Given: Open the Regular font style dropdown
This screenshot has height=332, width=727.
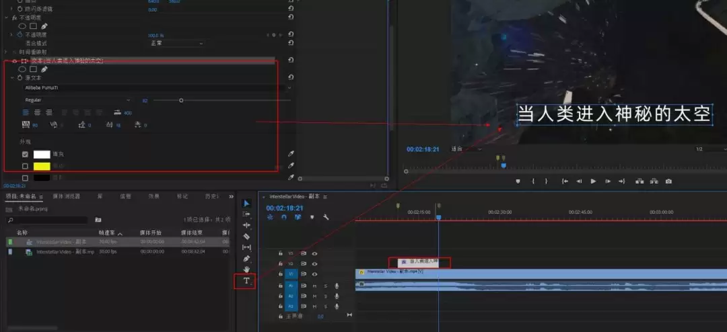Looking at the screenshot, I should 77,100.
